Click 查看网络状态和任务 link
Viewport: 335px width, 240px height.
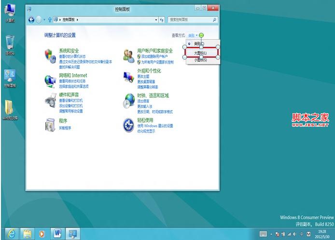pos(72,81)
